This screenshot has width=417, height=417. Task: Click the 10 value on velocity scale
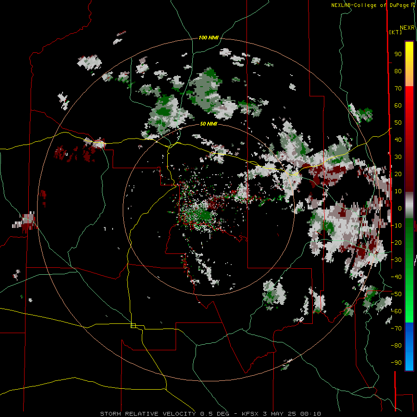[x=398, y=191]
